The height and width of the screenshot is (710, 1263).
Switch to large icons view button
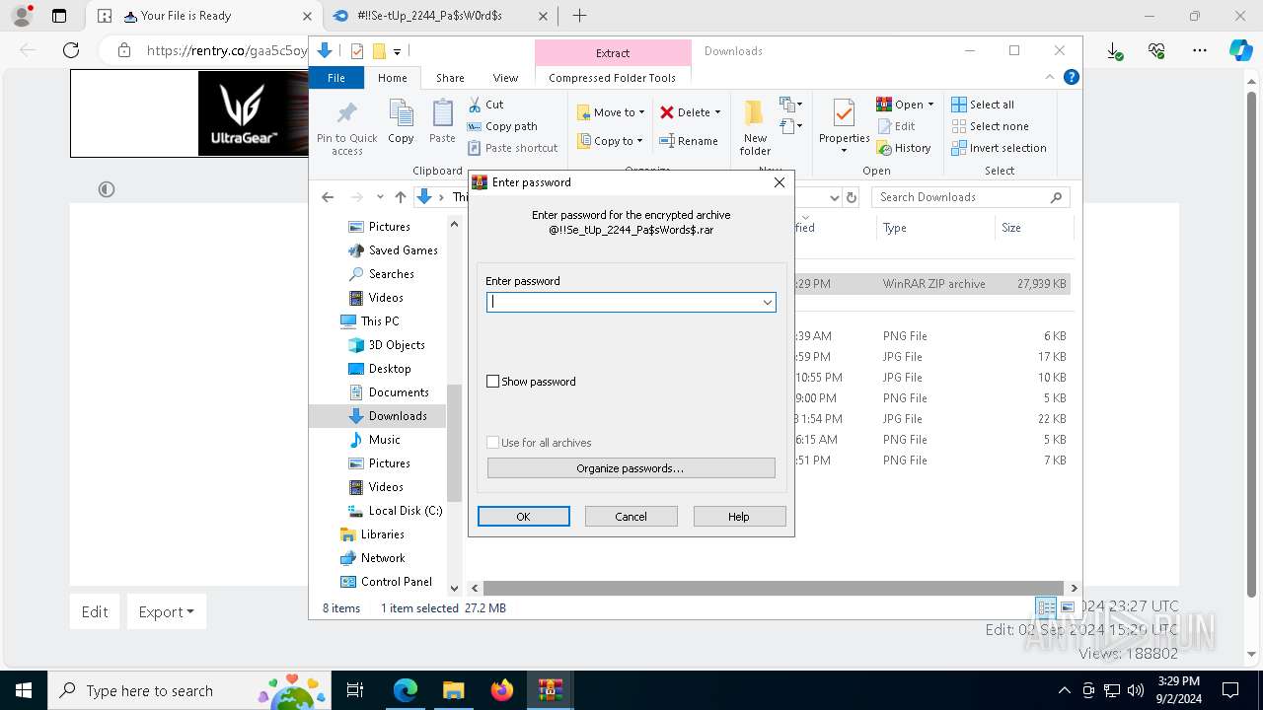[x=1067, y=608]
